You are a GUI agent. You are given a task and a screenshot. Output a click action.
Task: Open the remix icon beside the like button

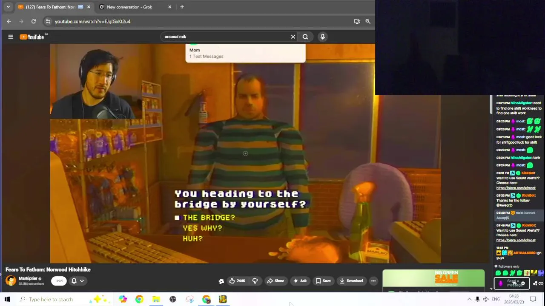(221, 281)
